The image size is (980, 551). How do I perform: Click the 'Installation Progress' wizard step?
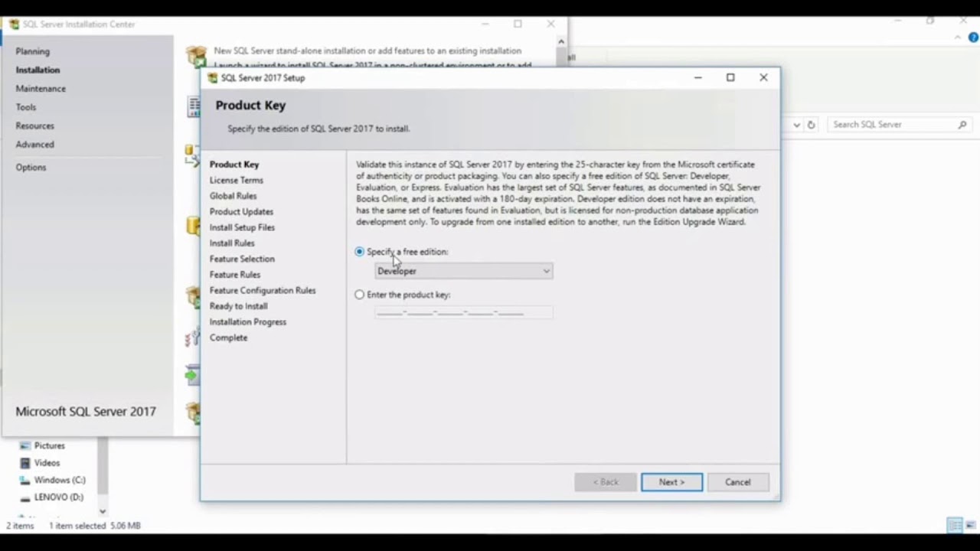(248, 322)
